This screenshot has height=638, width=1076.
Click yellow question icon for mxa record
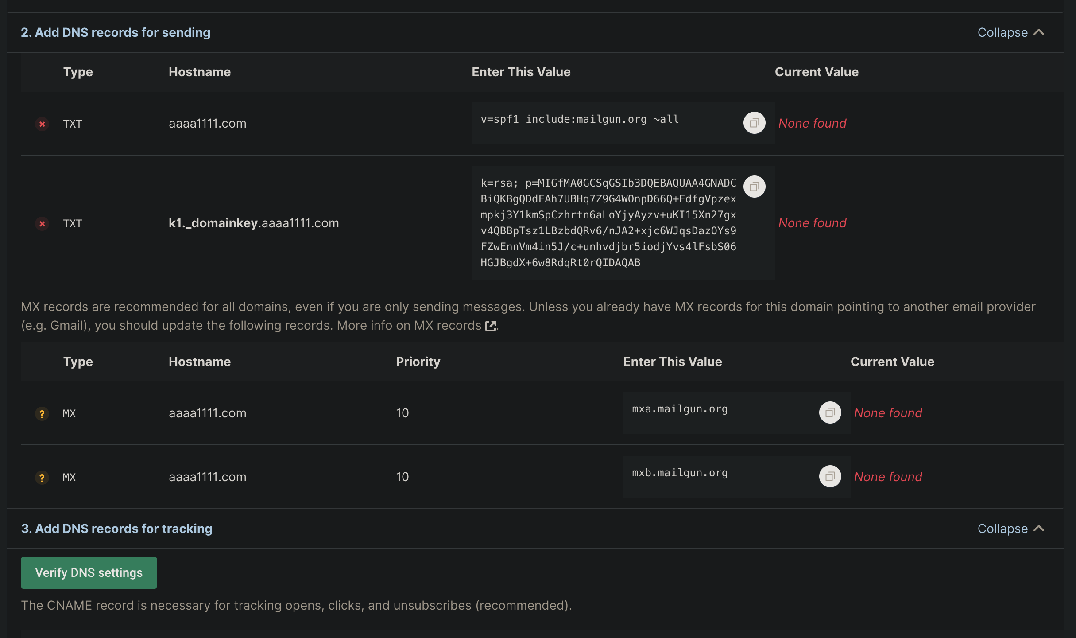[42, 414]
